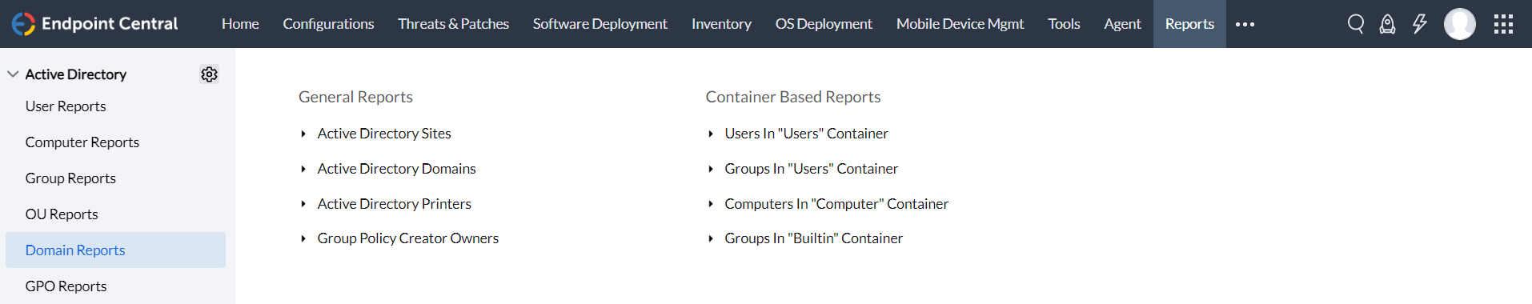Click the General Reports heading
Image resolution: width=1532 pixels, height=304 pixels.
(x=355, y=97)
